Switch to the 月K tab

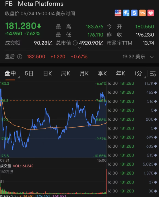[x=84, y=74]
